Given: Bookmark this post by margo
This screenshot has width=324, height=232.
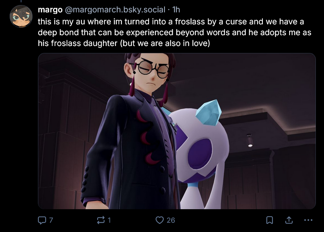Looking at the screenshot, I should [269, 220].
